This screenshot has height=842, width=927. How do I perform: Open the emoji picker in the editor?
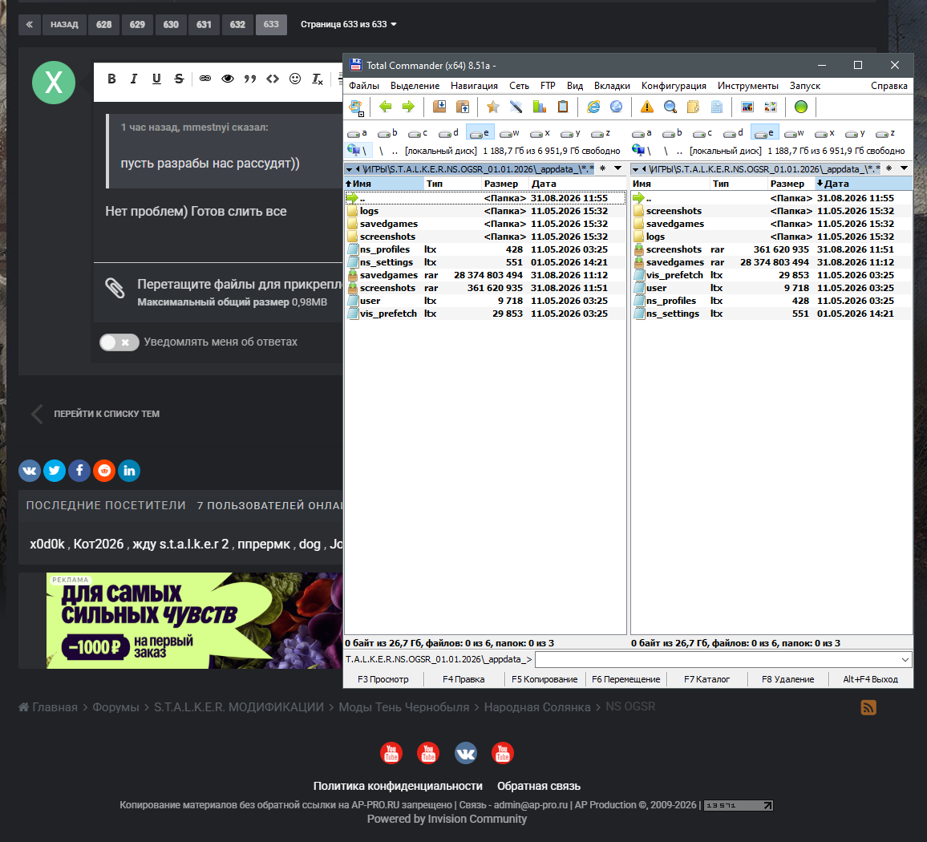click(295, 79)
